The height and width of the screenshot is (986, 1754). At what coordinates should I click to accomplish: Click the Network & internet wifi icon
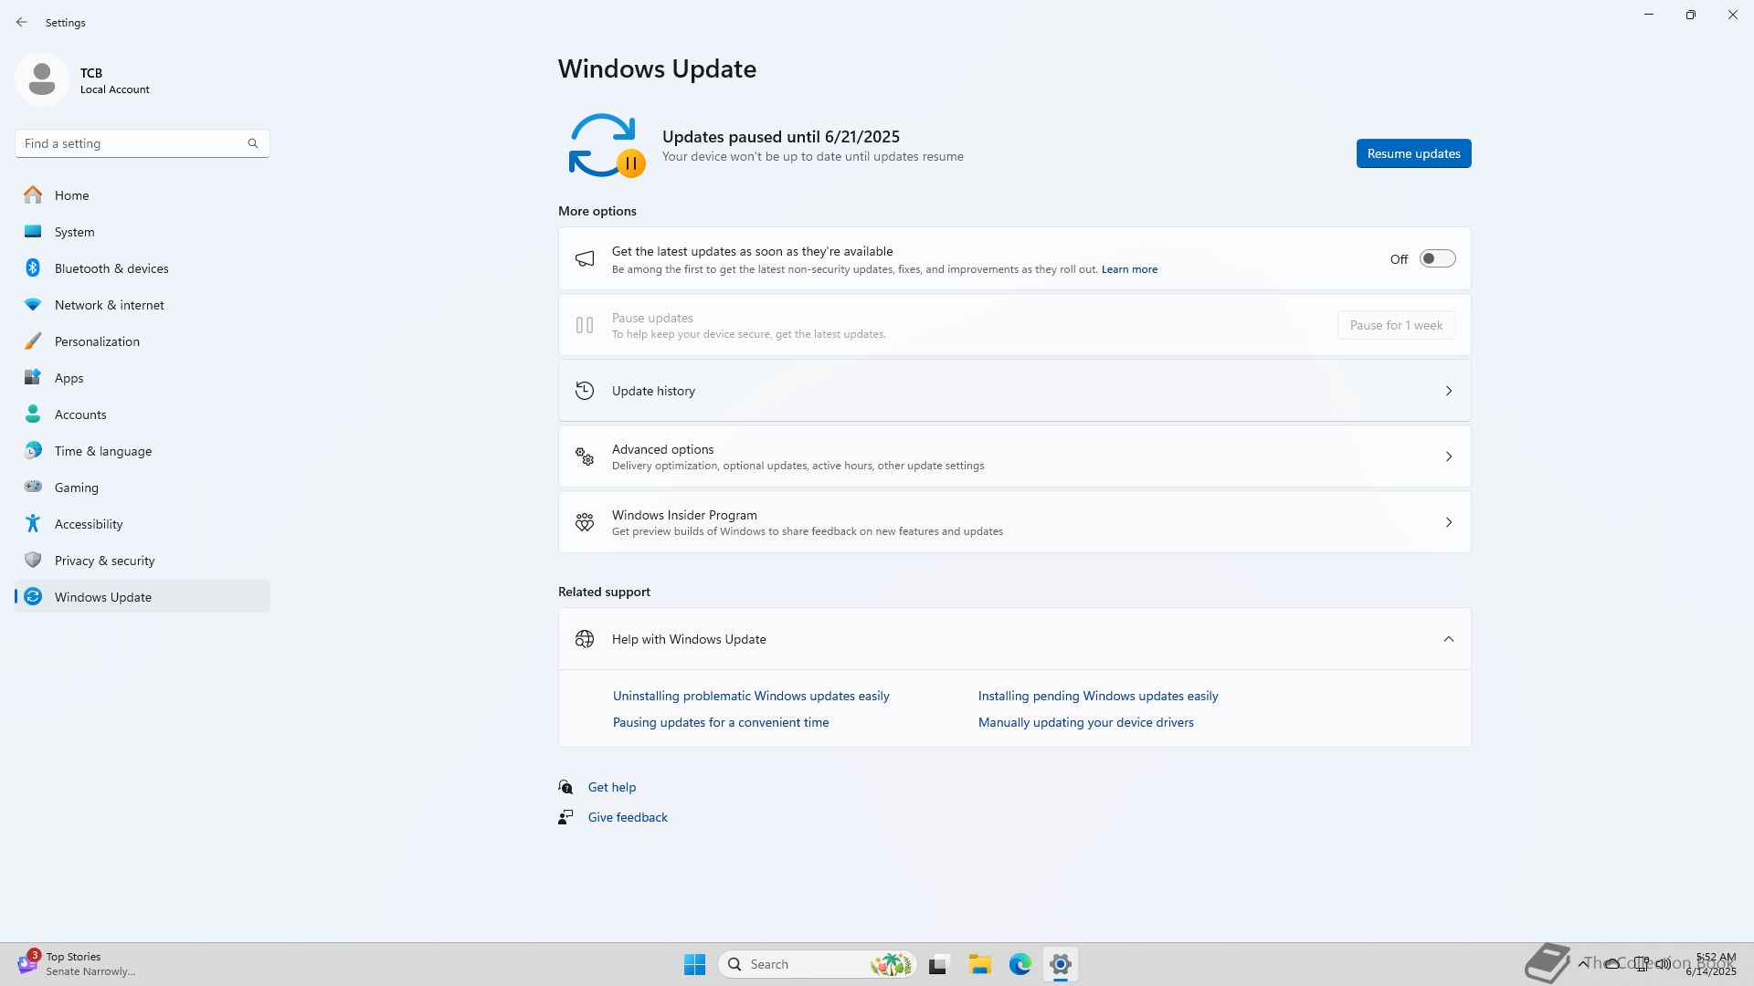[x=33, y=305]
